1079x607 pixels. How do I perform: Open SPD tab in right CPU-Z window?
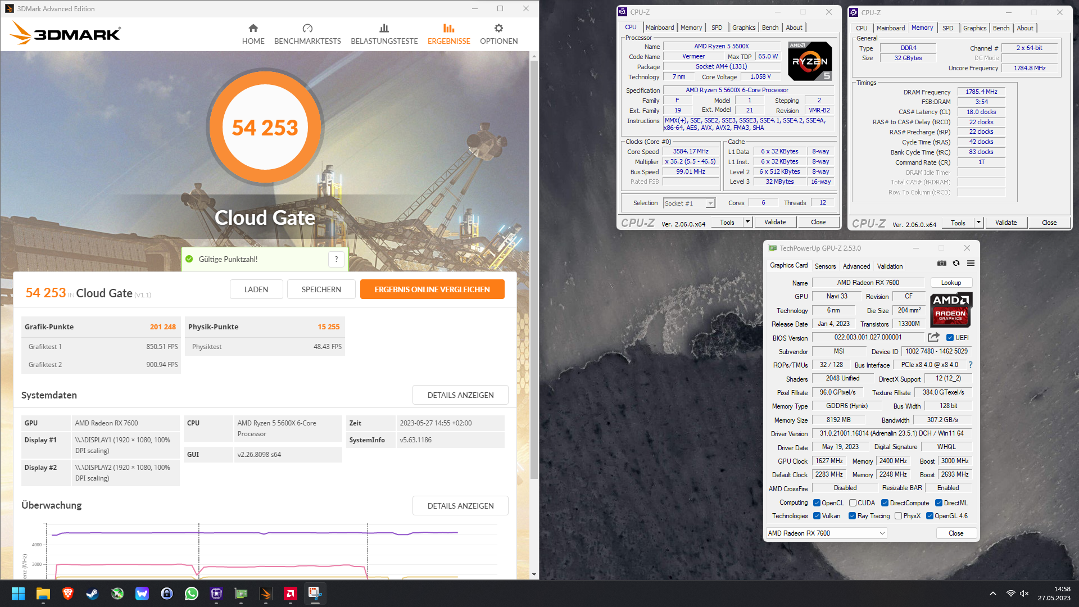[x=948, y=28]
